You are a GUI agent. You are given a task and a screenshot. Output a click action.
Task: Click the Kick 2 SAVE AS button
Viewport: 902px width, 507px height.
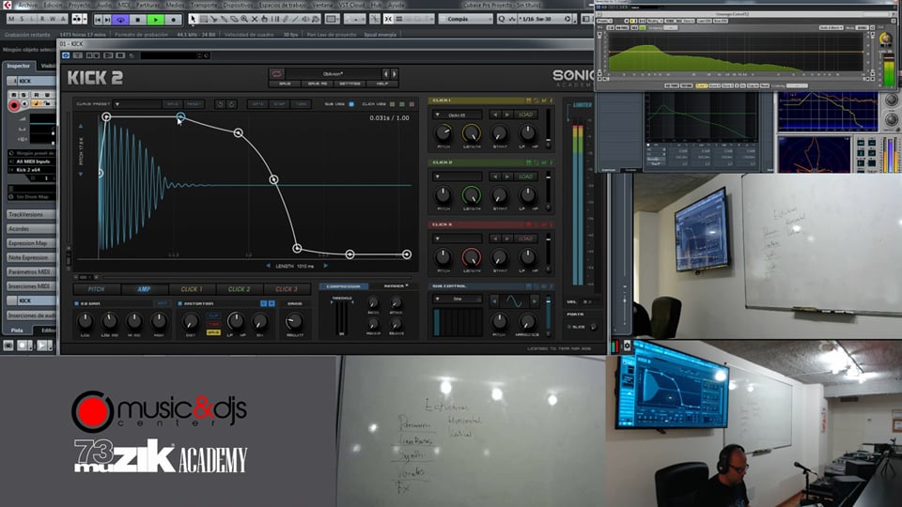click(317, 84)
